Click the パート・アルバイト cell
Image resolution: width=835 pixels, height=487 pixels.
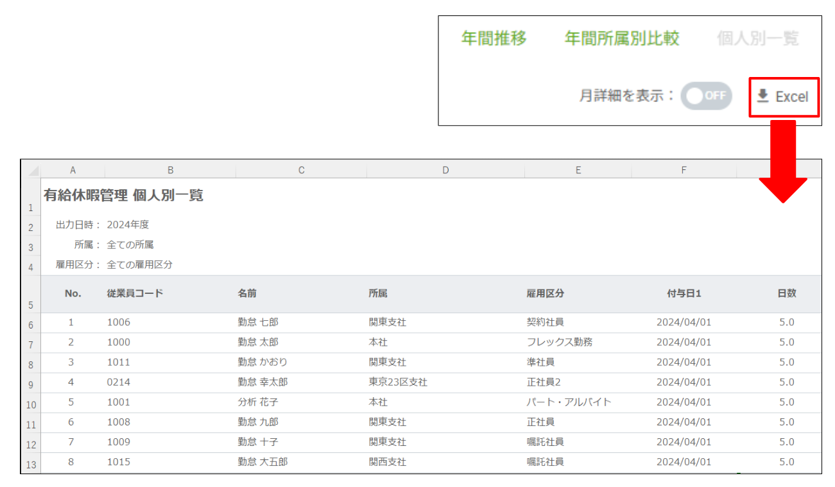[569, 402]
